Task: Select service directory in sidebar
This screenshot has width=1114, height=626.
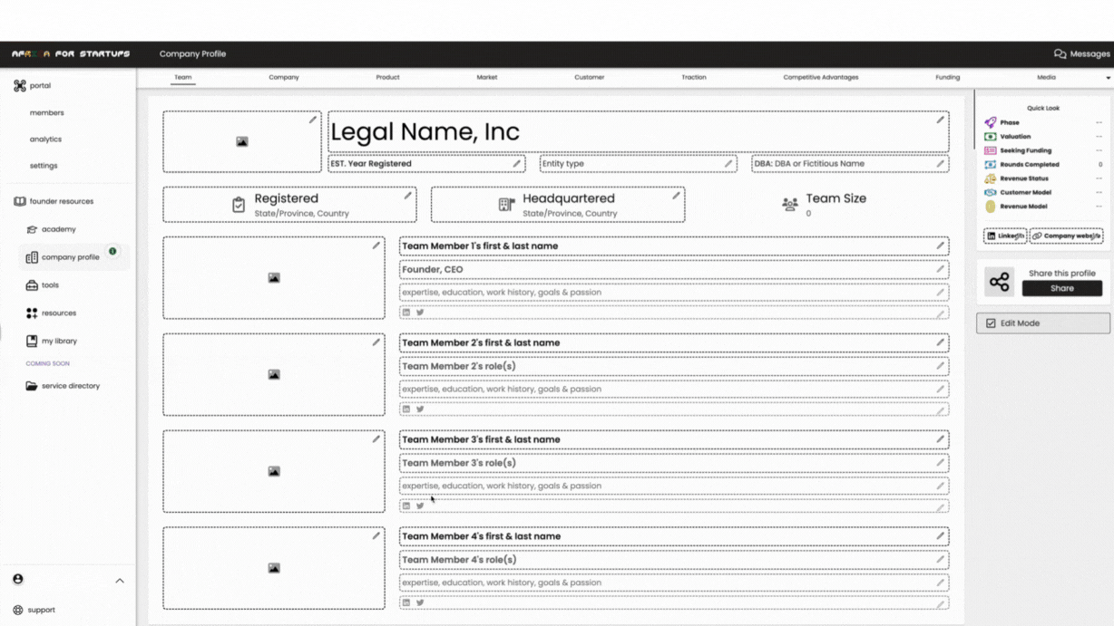Action: coord(70,386)
